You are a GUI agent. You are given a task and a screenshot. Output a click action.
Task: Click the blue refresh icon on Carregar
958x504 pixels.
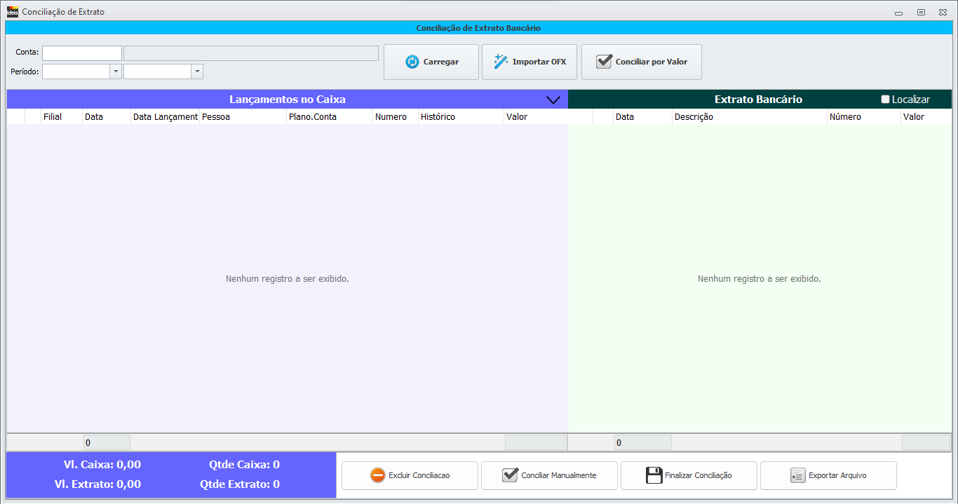pos(412,62)
